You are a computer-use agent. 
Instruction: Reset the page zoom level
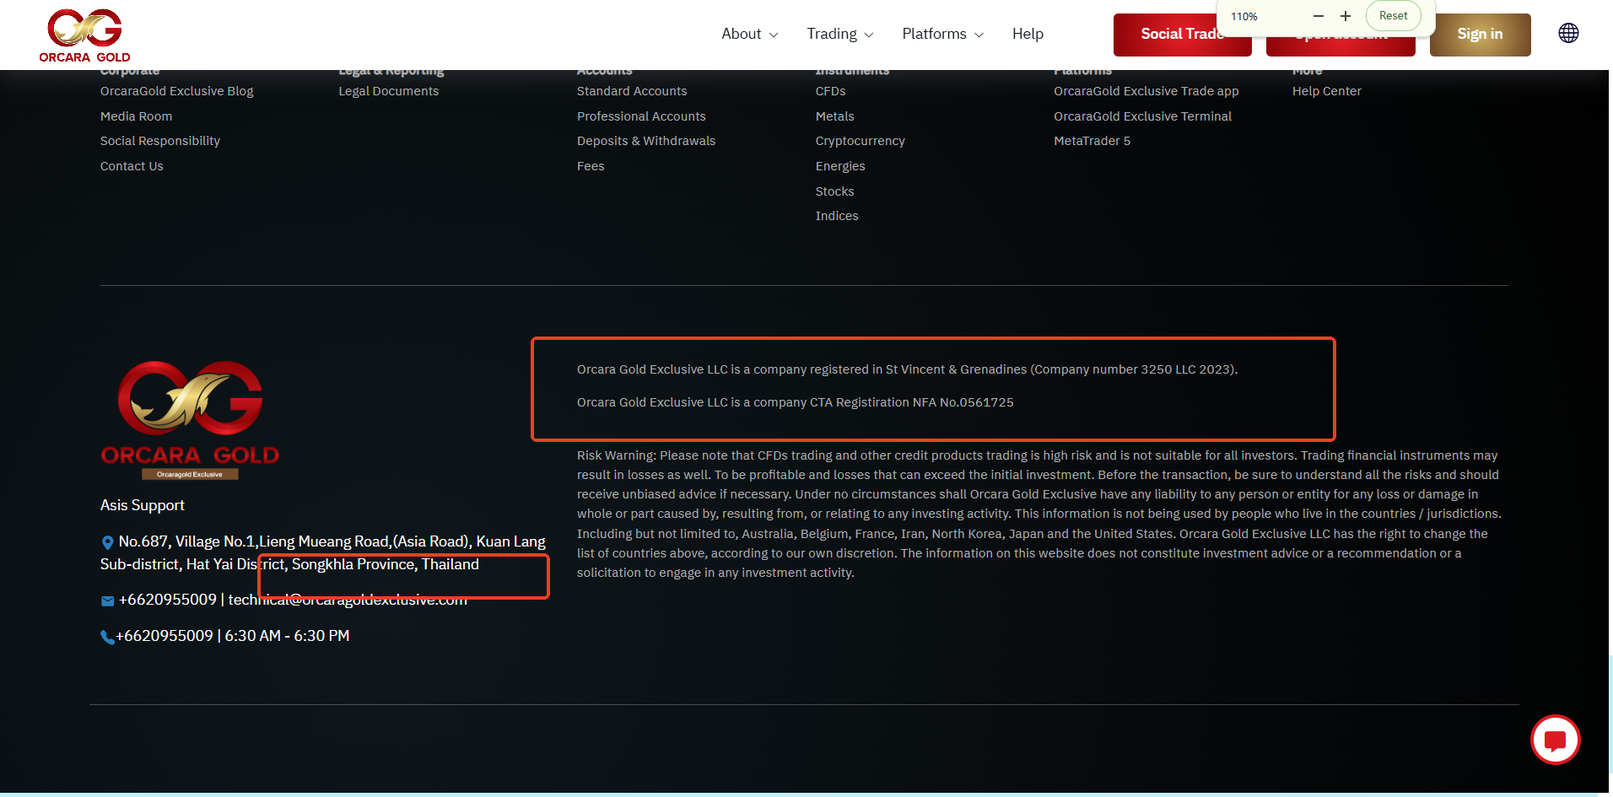point(1393,16)
